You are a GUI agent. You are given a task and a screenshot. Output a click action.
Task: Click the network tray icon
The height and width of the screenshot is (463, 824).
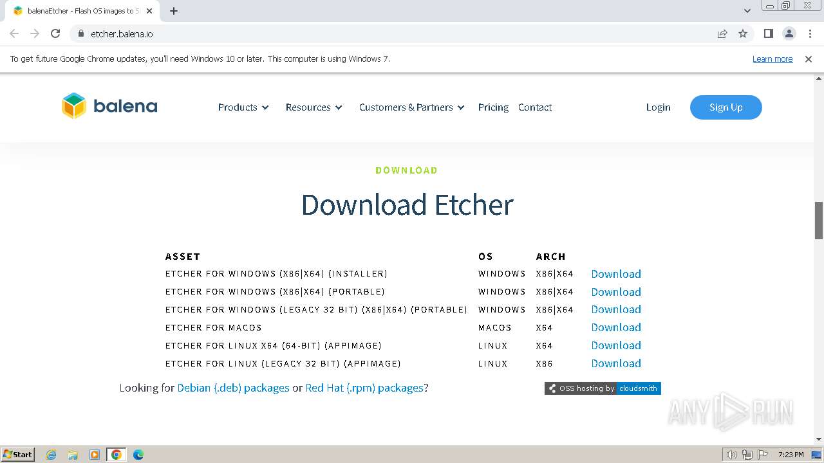[x=747, y=455]
